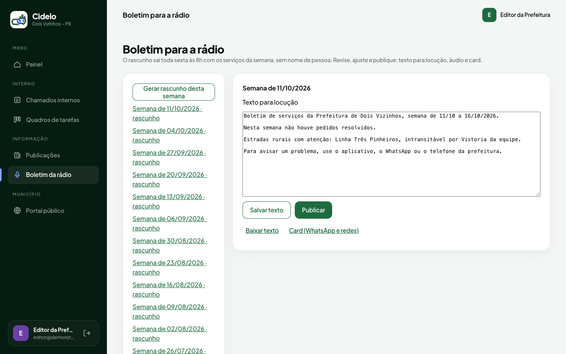This screenshot has height=354, width=566.
Task: Go to Chamados internos
Action: click(x=53, y=100)
